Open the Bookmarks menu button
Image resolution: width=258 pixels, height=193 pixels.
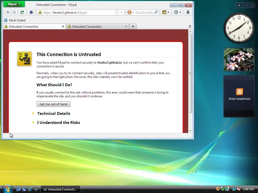coord(166,12)
